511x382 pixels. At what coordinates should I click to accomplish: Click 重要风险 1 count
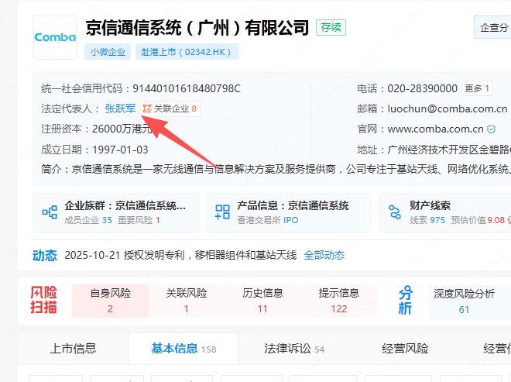click(139, 220)
